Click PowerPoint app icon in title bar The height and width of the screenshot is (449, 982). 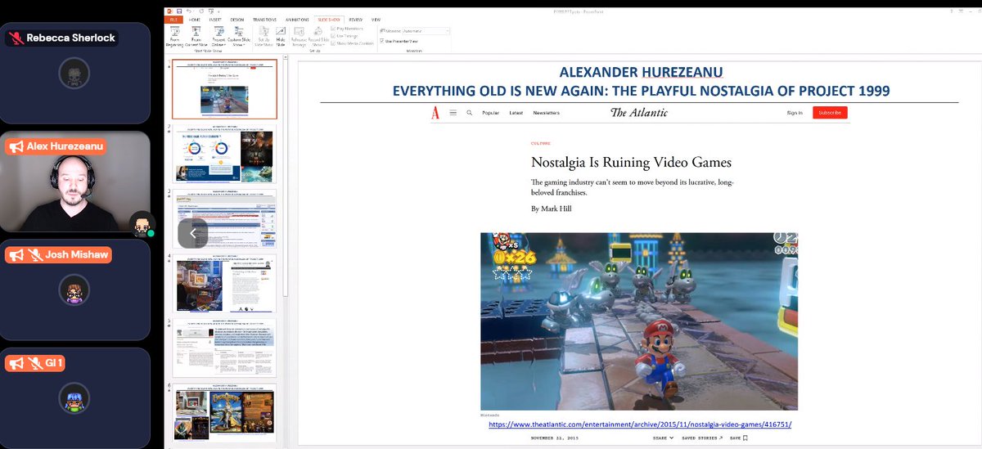169,11
